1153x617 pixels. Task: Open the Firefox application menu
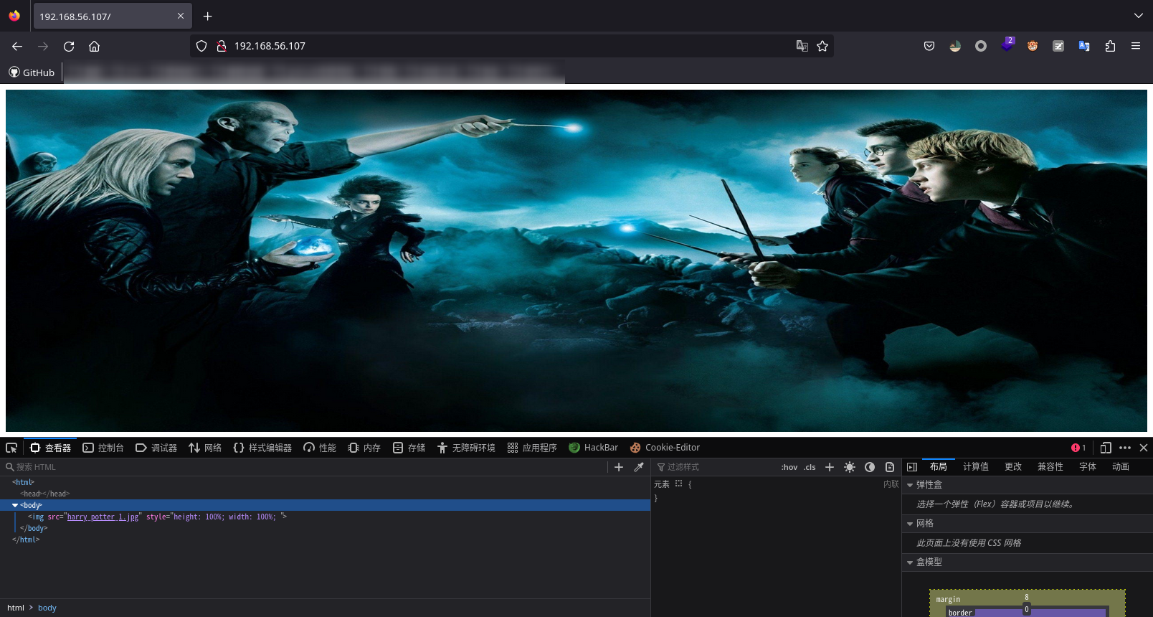coord(1136,46)
